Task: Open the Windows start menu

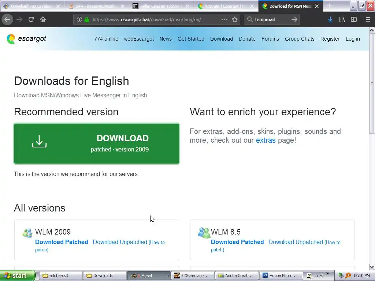Action: click(18, 276)
